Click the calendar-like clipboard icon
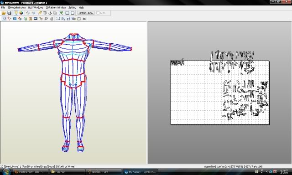The height and width of the screenshot is (175, 292). pos(79,19)
